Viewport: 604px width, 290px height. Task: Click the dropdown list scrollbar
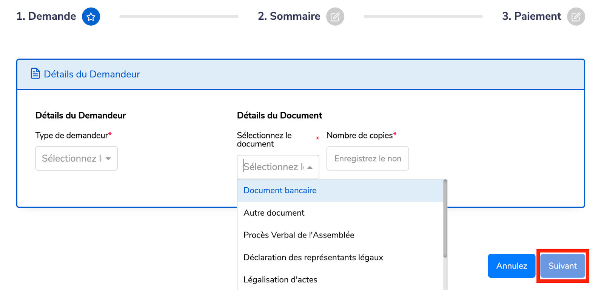pyautogui.click(x=445, y=219)
